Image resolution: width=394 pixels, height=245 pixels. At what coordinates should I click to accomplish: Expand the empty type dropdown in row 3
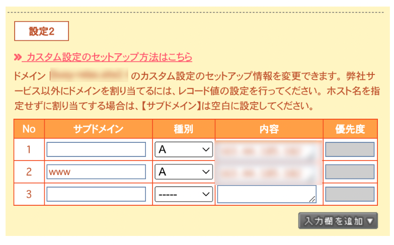coord(184,194)
